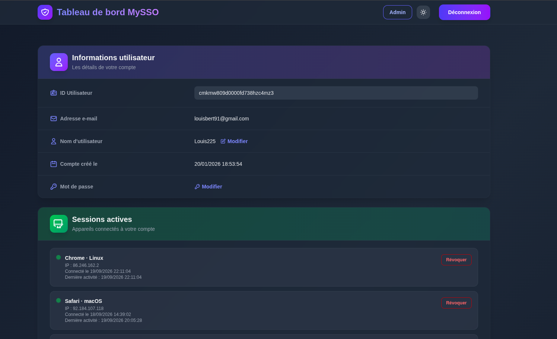Screen dimensions: 557x339
Task: Revoke the Chrome · Linux session
Action: [456, 260]
